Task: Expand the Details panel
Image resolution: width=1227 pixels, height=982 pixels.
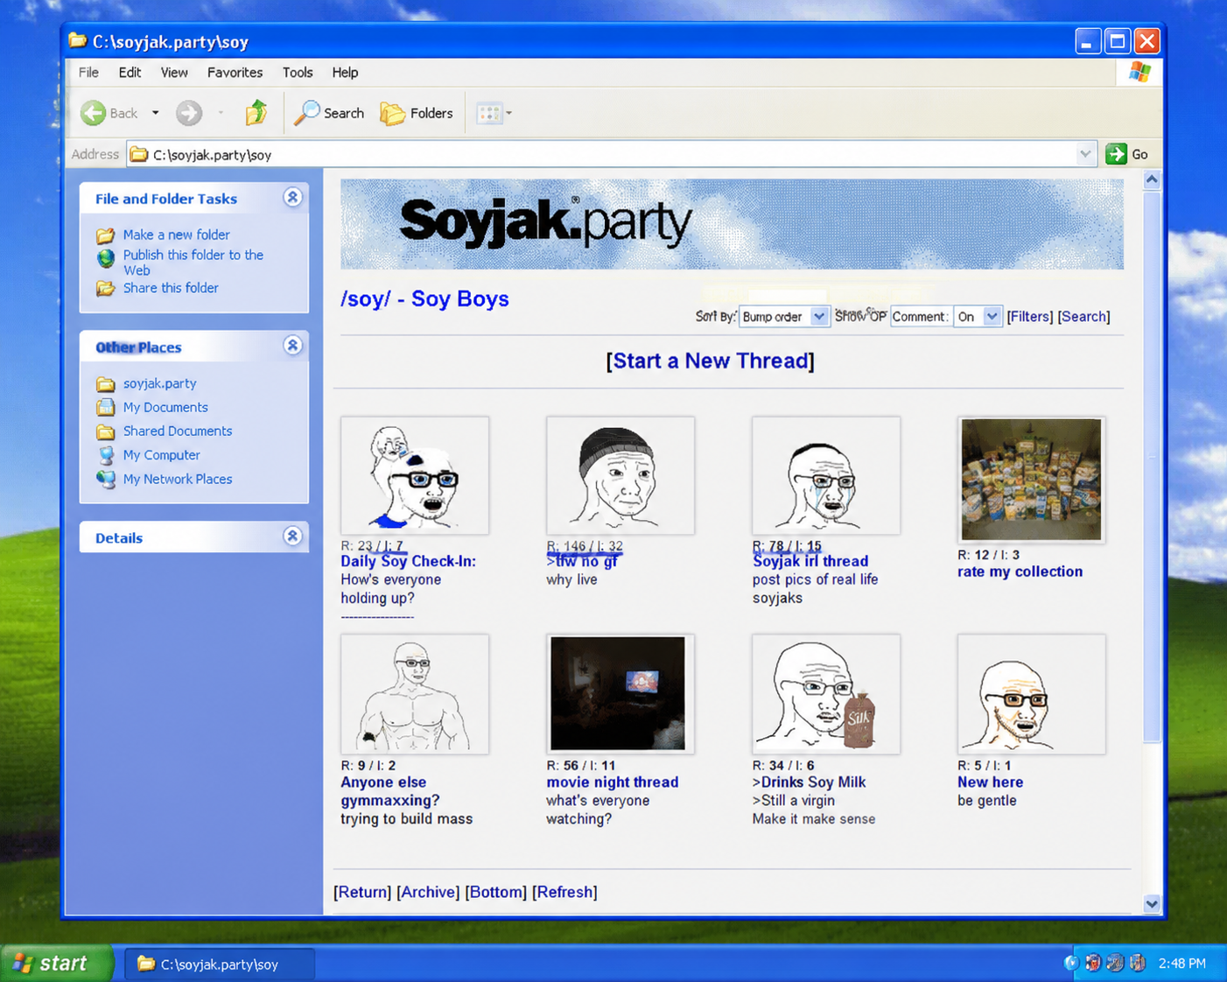Action: pyautogui.click(x=292, y=536)
